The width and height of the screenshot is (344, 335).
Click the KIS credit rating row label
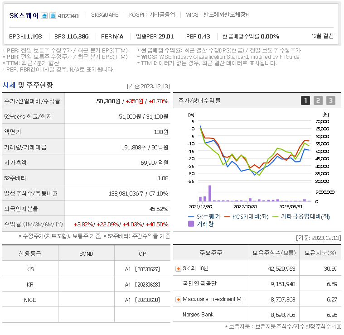pos(30,269)
